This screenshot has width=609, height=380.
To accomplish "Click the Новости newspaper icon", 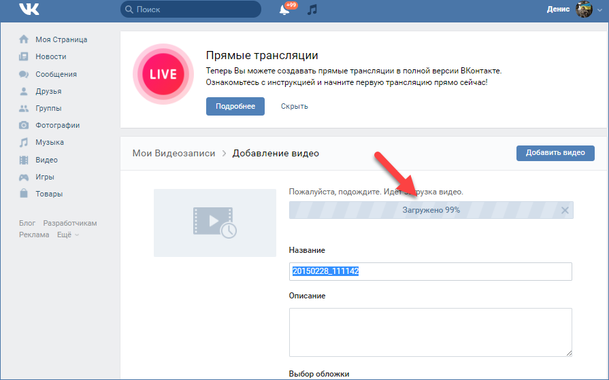I will click(24, 56).
